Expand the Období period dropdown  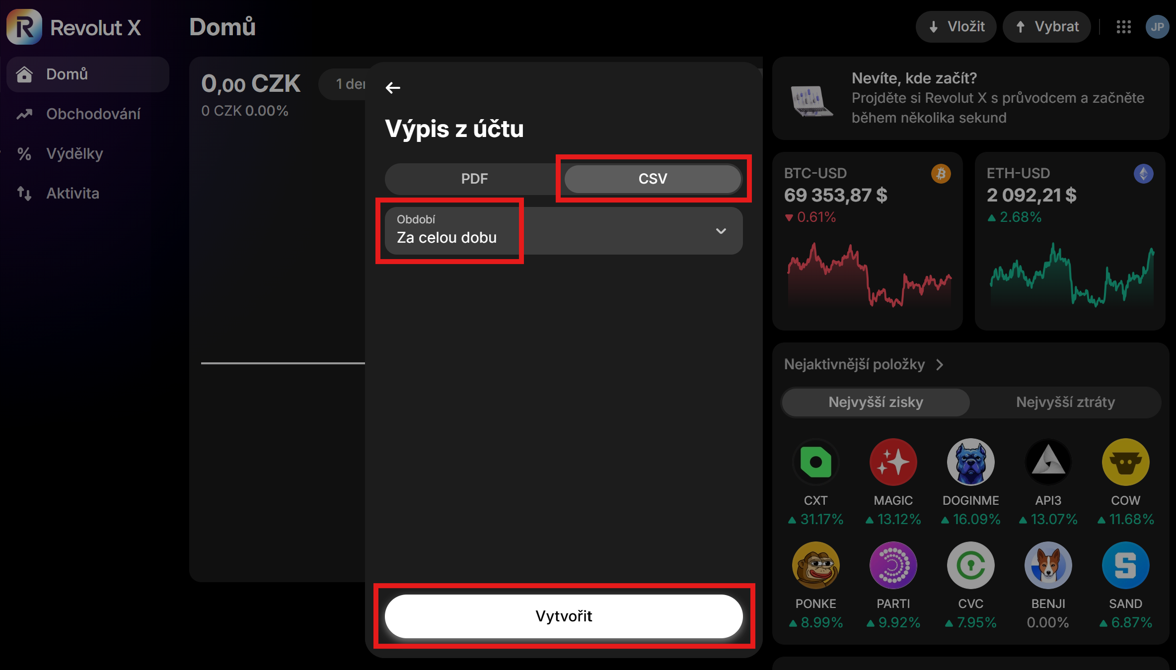click(564, 231)
